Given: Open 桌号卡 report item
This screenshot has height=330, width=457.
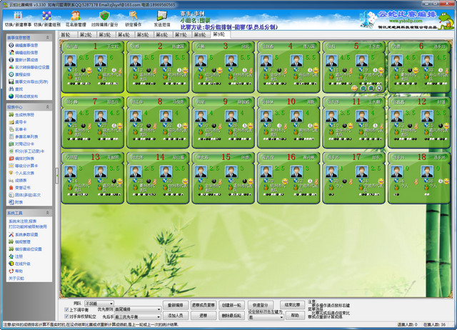Looking at the screenshot, I should 17,122.
